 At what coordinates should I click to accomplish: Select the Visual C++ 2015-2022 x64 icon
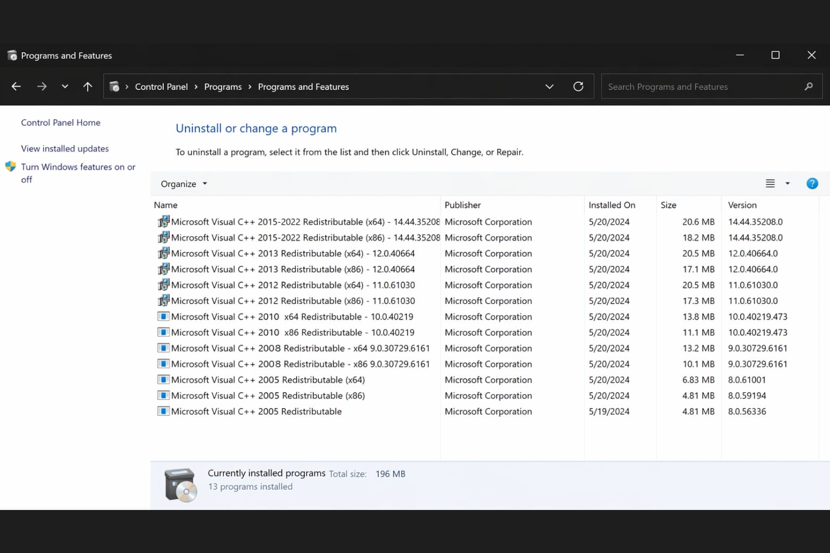click(163, 221)
